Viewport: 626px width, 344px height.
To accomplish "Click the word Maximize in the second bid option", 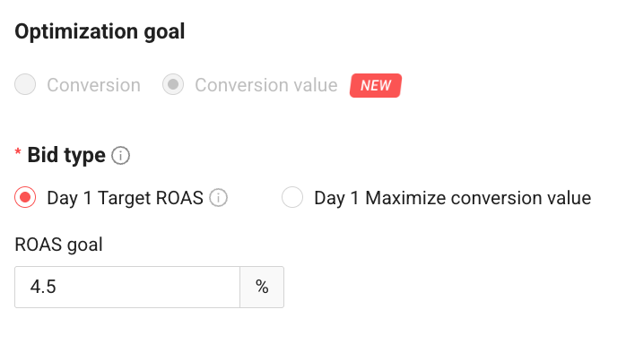I will click(405, 198).
